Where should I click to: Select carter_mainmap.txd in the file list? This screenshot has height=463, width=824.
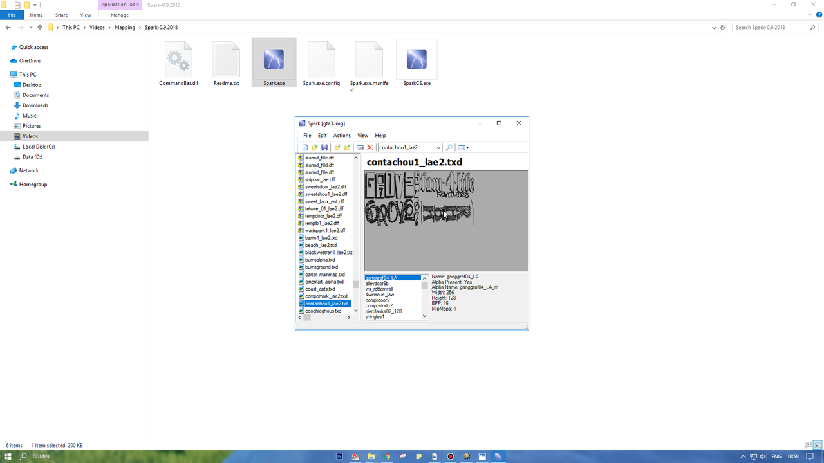(x=324, y=275)
